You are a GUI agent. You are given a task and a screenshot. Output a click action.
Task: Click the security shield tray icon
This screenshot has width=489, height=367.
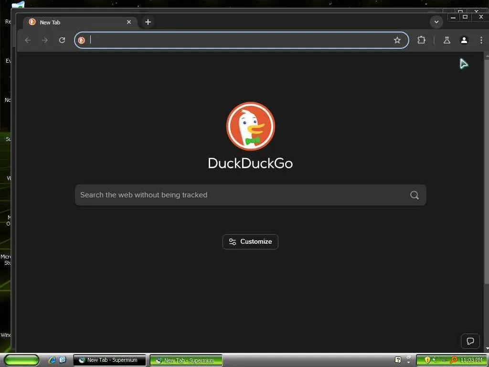click(427, 360)
